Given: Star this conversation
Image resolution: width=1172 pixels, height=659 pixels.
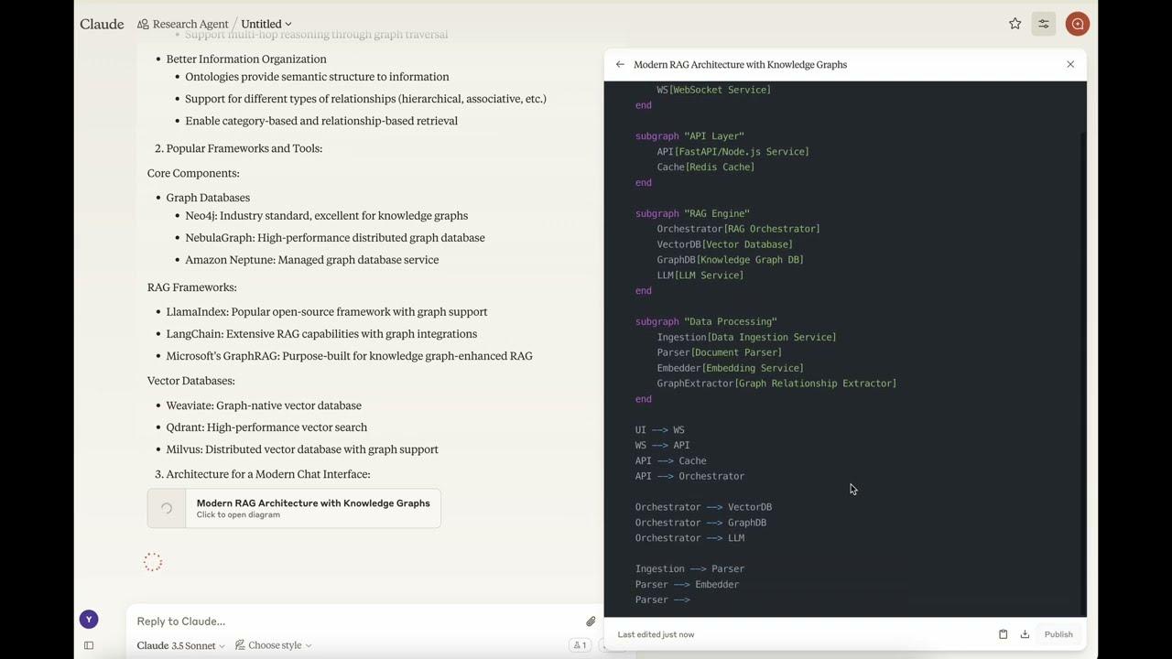Looking at the screenshot, I should [1015, 24].
